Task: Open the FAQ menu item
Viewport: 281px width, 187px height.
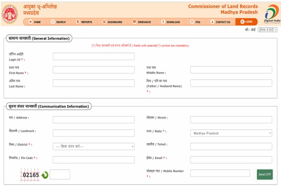Action: (195, 22)
